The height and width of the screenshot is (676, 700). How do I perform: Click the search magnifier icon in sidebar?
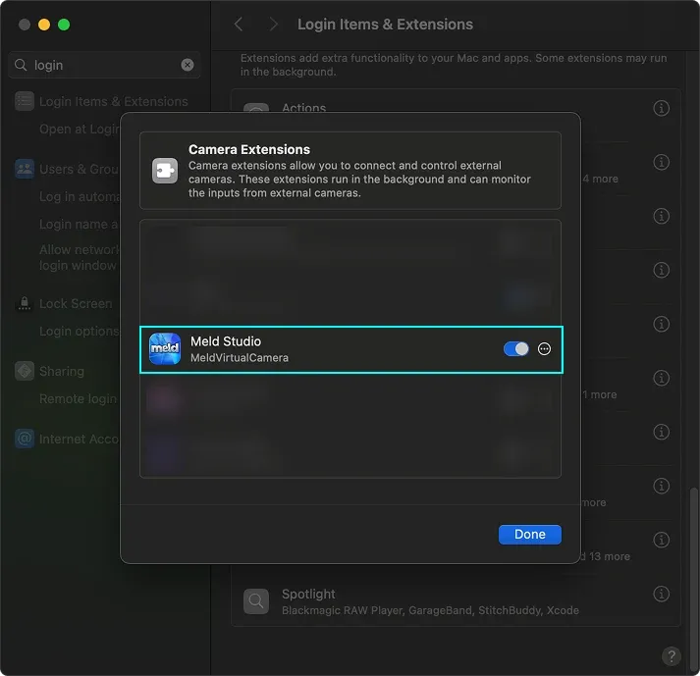[21, 65]
